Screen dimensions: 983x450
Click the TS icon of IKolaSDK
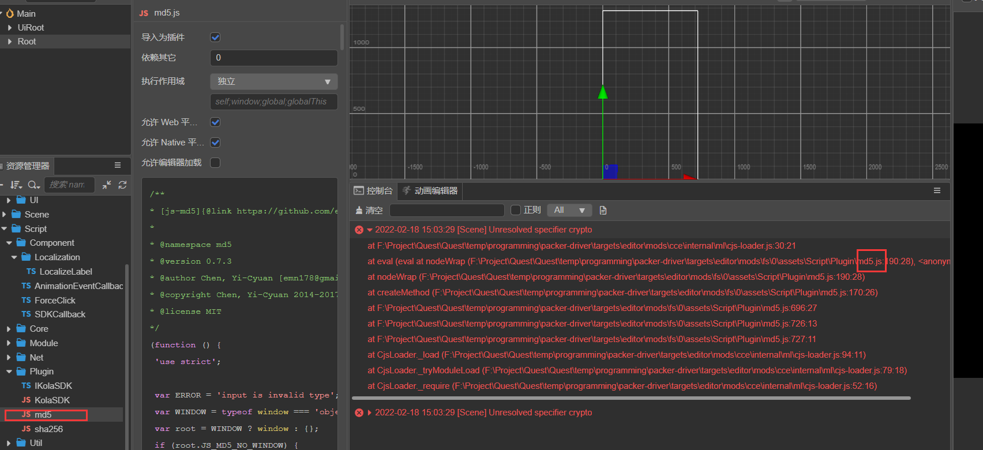(x=26, y=385)
